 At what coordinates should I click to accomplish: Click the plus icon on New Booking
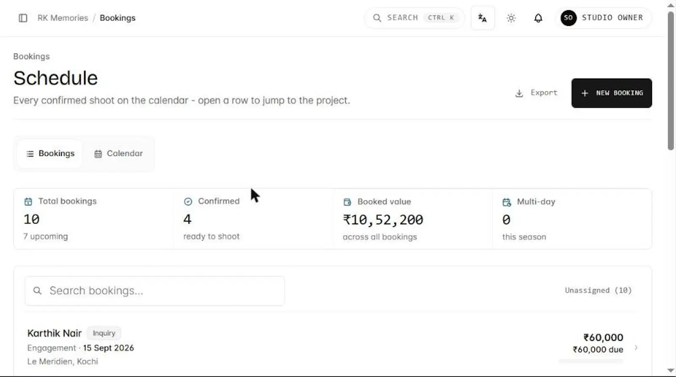(585, 93)
